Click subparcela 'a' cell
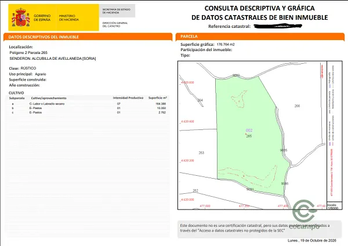Image resolution: width=348 pixels, height=246 pixels. tap(13, 104)
